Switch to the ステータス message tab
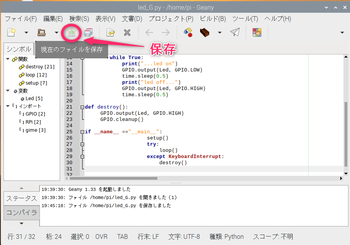Screen dimensions: 350x245 coord(22,198)
